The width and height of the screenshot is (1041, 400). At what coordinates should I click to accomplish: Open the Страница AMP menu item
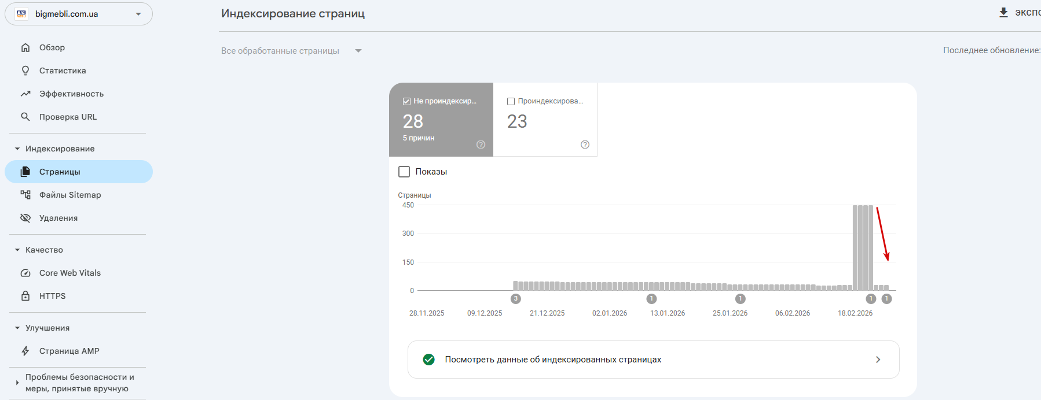click(x=69, y=351)
